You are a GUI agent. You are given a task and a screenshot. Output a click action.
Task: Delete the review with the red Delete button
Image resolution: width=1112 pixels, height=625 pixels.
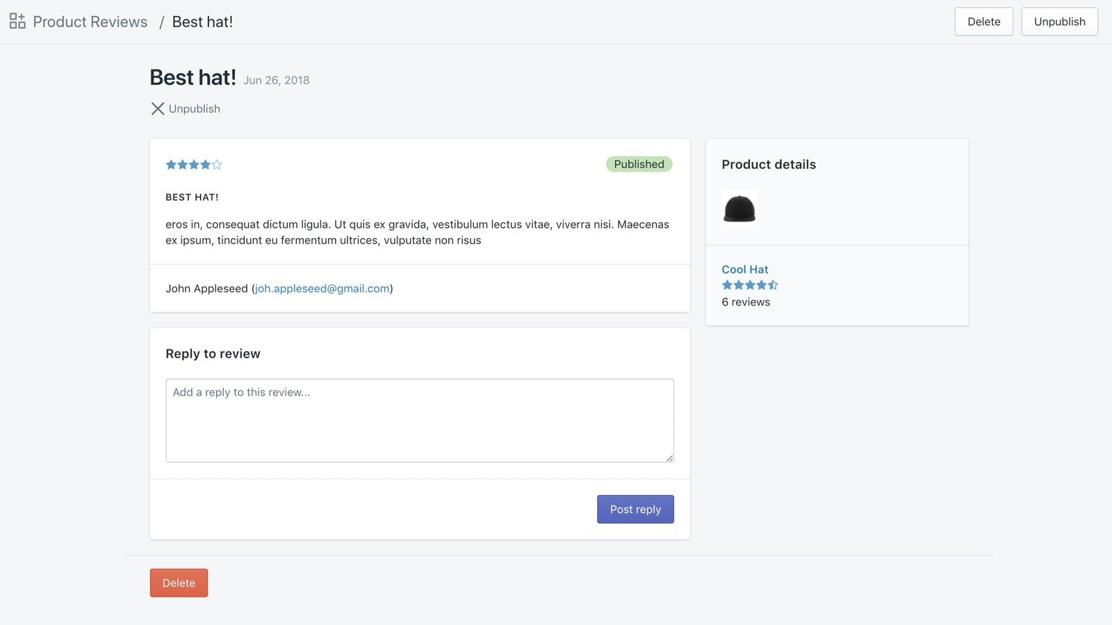[179, 583]
